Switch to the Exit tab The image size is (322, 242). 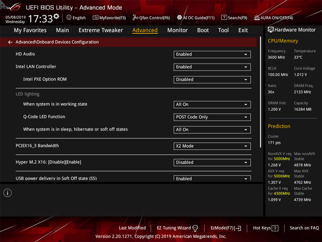coord(243,30)
